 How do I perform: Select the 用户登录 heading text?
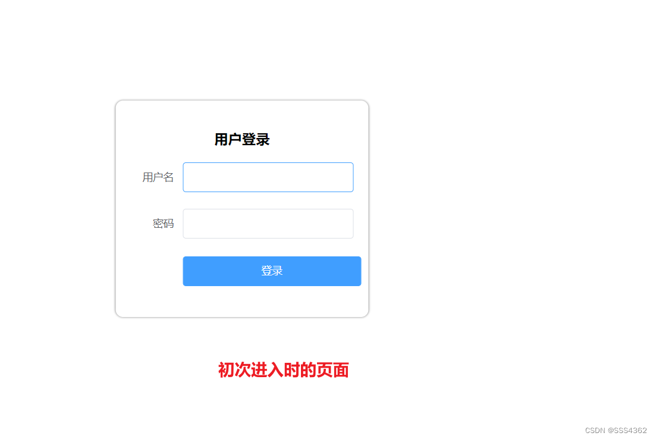[x=242, y=139]
